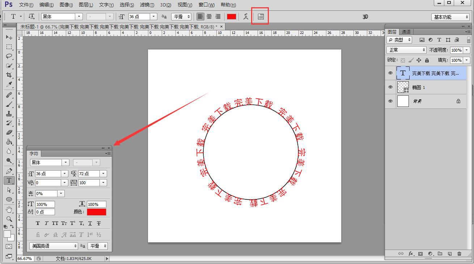Select the Hand tool
The width and height of the screenshot is (474, 264).
click(9, 209)
